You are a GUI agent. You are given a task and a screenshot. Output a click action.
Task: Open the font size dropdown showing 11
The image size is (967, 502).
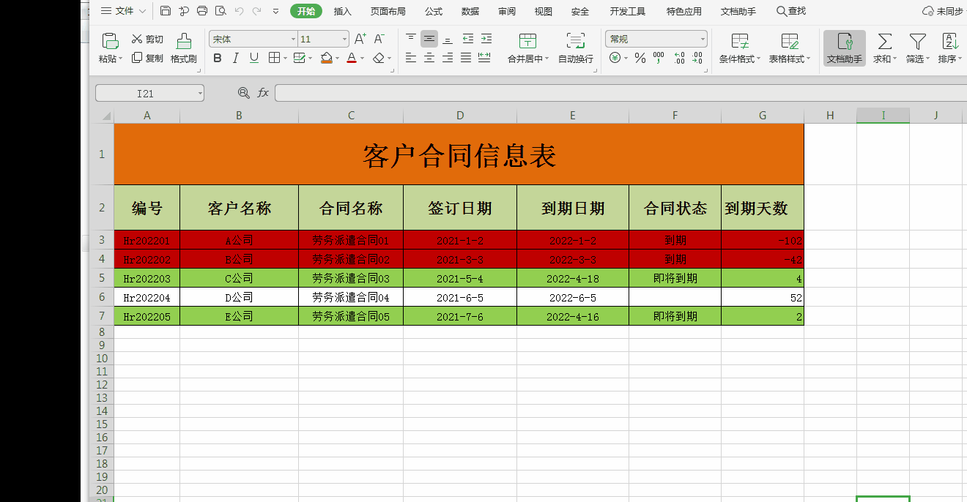click(x=345, y=40)
